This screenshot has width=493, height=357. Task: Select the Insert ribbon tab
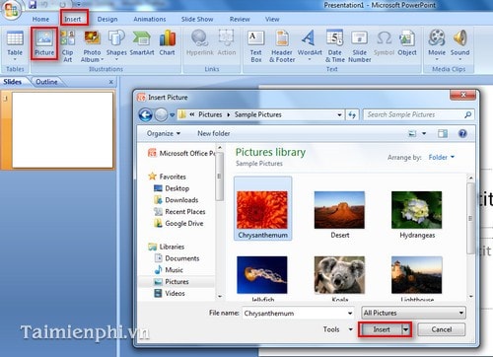click(x=73, y=20)
